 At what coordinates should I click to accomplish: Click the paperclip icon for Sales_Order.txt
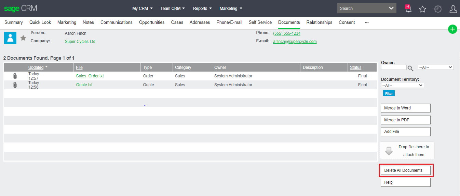coord(15,76)
